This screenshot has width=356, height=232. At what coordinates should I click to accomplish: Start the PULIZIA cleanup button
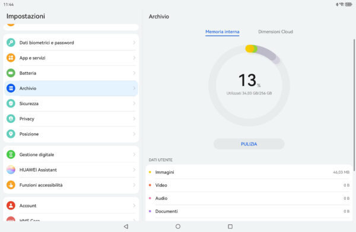tap(249, 144)
